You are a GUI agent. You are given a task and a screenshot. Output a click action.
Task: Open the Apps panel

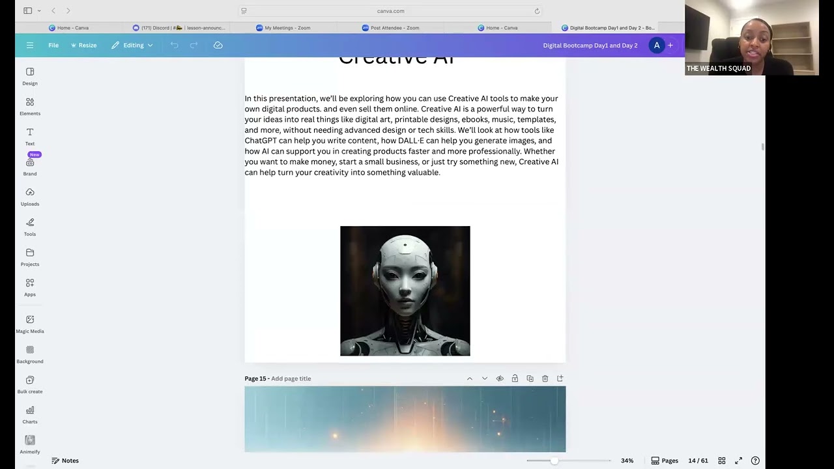click(x=30, y=287)
